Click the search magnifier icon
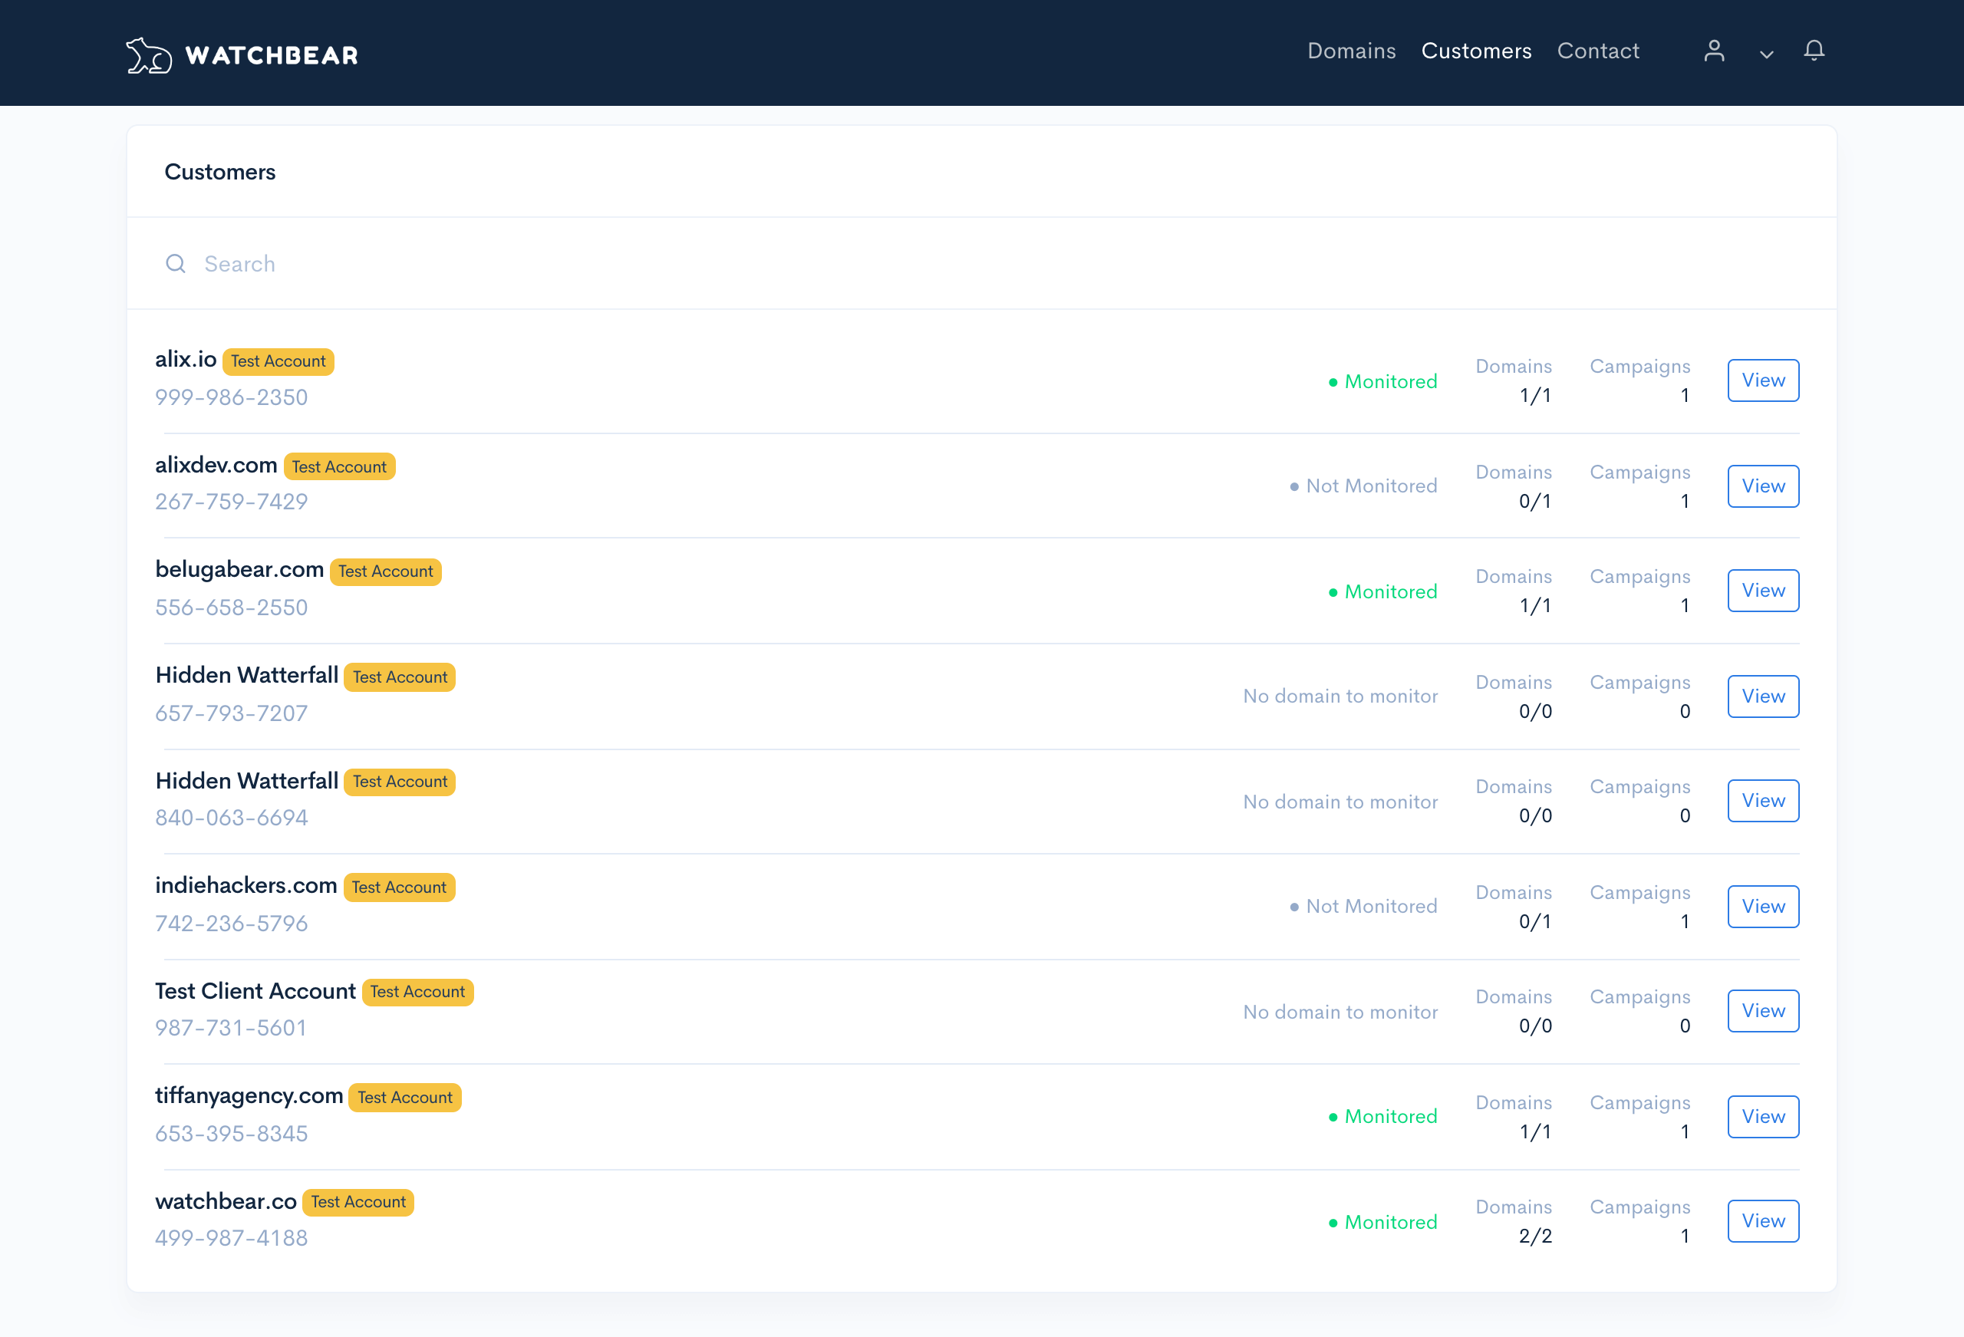 (x=176, y=264)
